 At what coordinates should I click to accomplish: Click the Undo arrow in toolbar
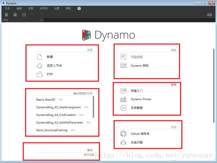[33, 15]
